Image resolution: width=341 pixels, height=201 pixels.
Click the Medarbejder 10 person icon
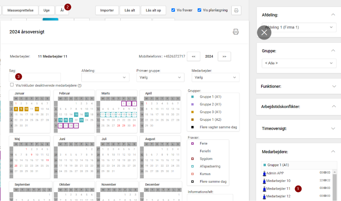pyautogui.click(x=264, y=181)
